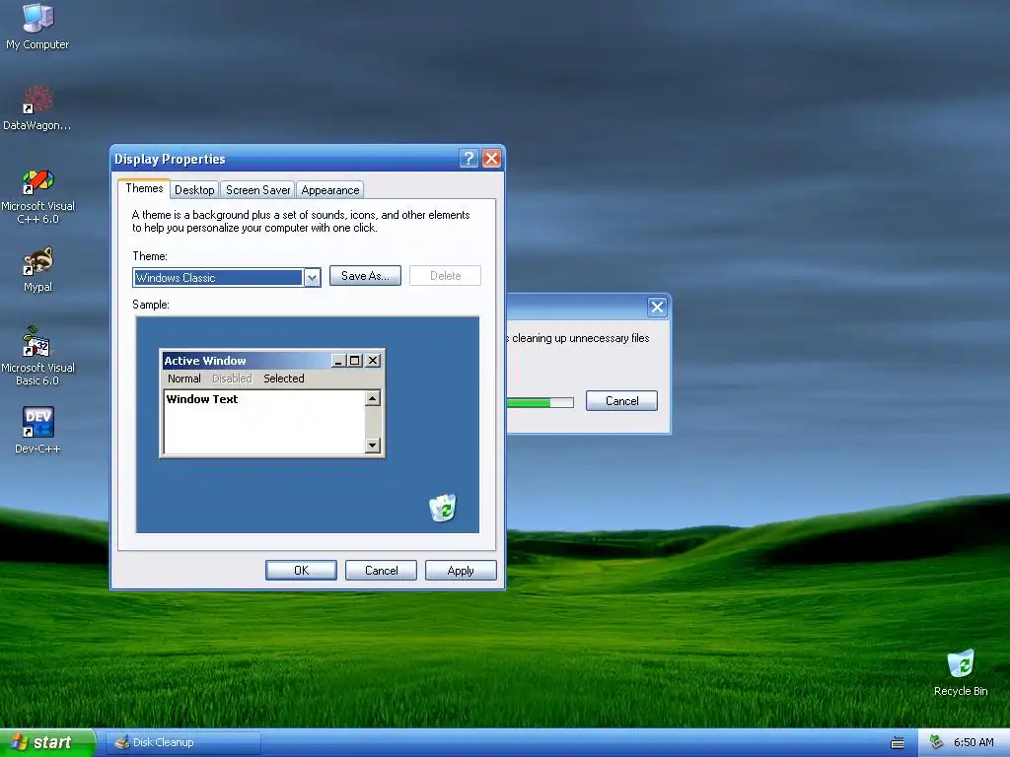The image size is (1010, 757).
Task: Cancel the Display Properties dialog
Action: [381, 571]
